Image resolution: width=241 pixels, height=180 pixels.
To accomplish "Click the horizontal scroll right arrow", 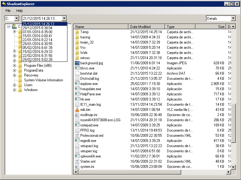I will 228,172.
